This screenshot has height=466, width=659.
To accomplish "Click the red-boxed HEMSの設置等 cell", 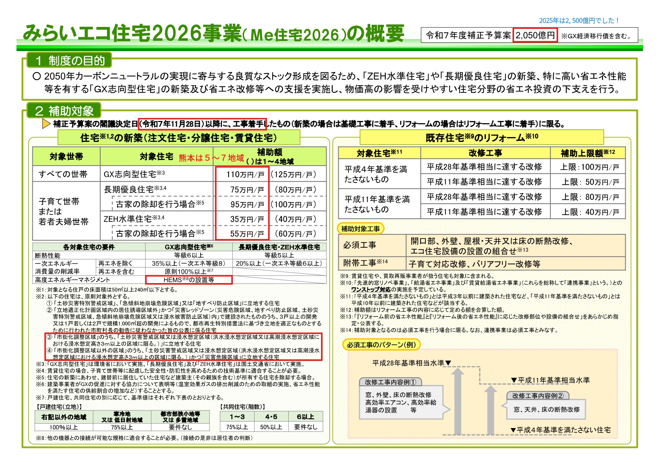I will [189, 280].
